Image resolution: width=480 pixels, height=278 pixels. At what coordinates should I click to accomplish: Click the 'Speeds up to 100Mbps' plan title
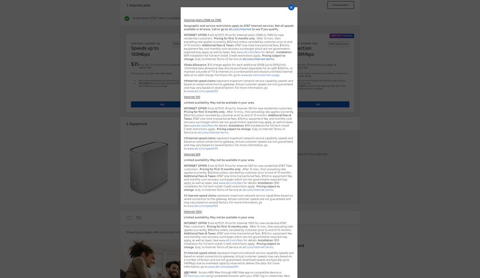click(x=145, y=51)
